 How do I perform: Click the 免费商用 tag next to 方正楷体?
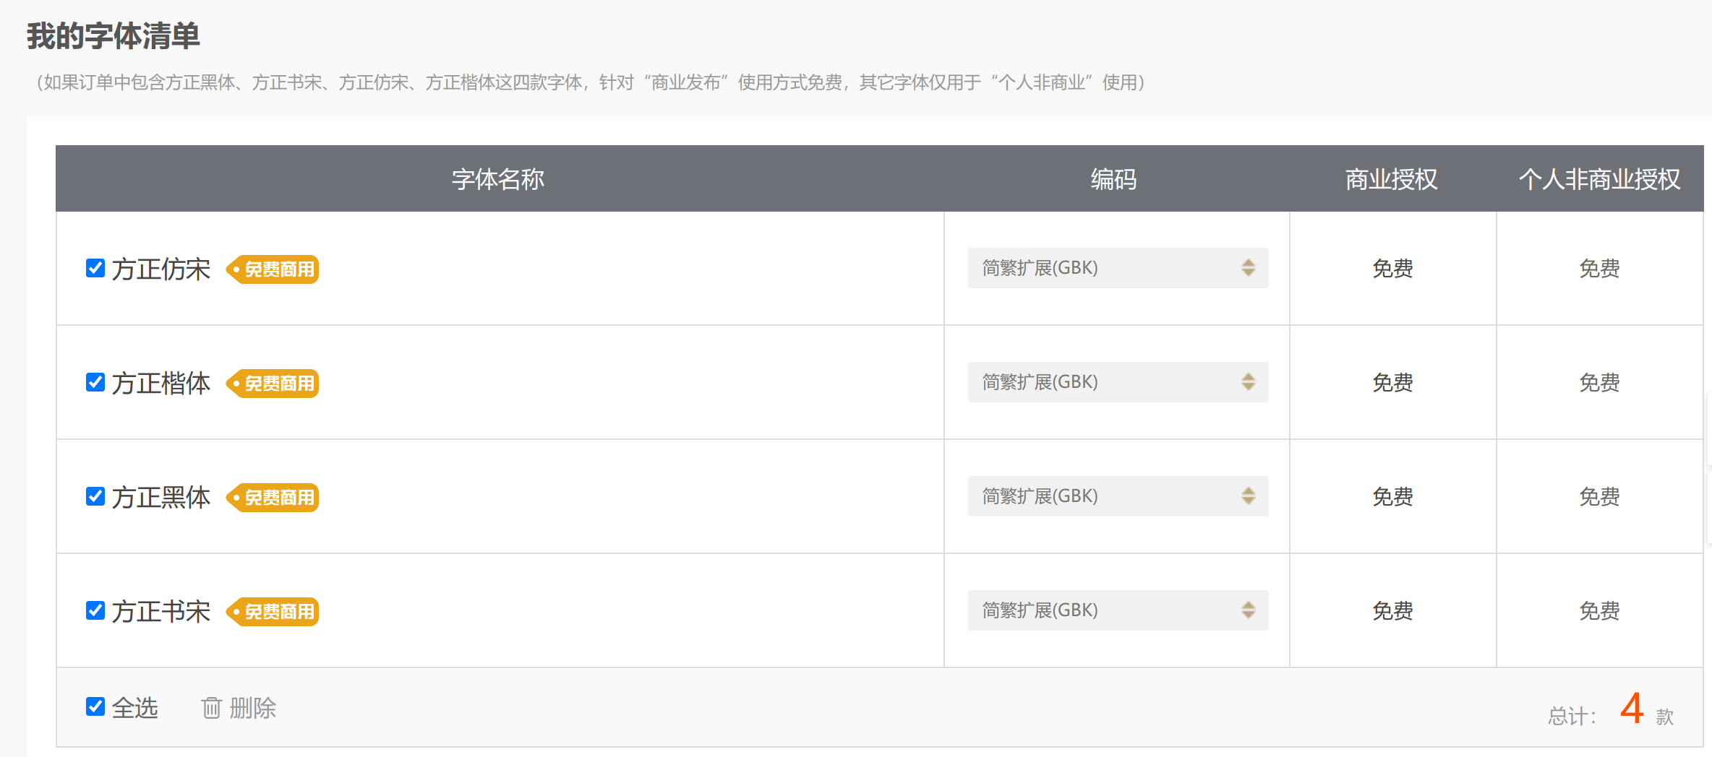click(273, 384)
